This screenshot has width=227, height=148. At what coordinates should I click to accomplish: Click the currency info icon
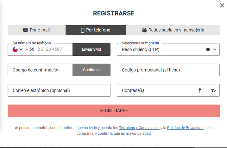[x=208, y=49]
